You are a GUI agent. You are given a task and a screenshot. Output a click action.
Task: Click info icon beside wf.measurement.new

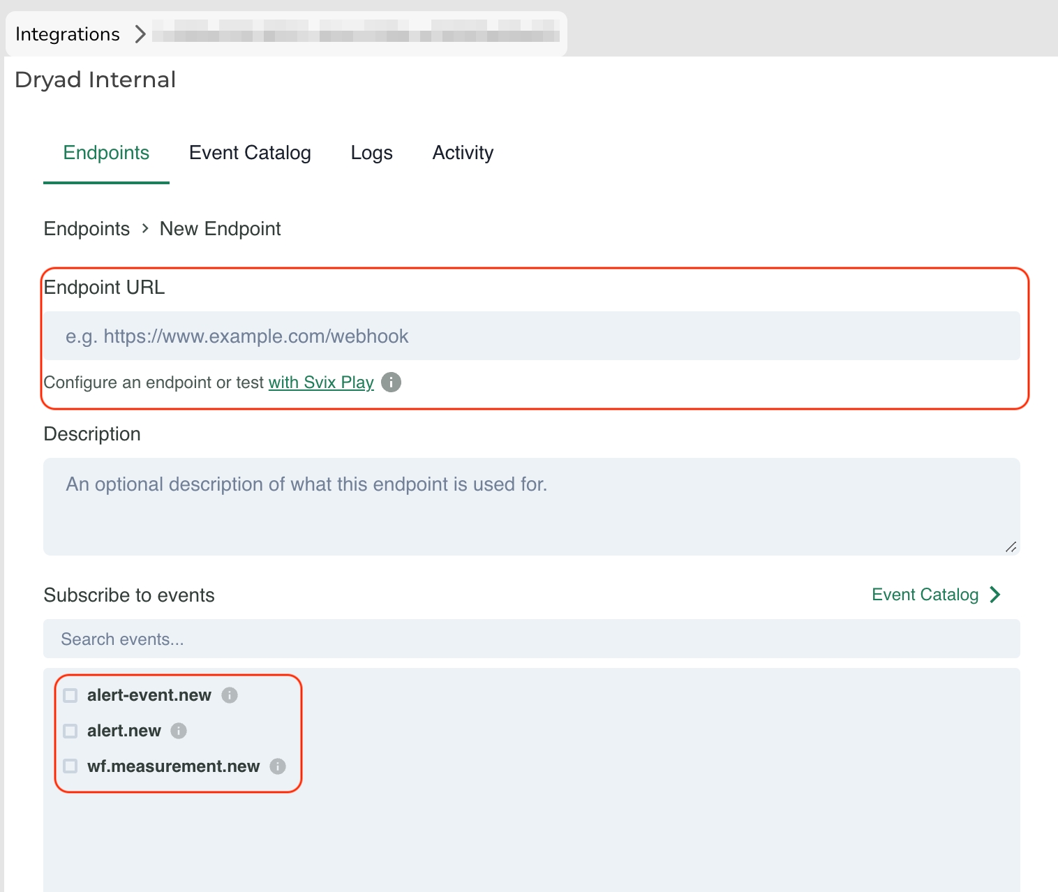[x=278, y=766]
